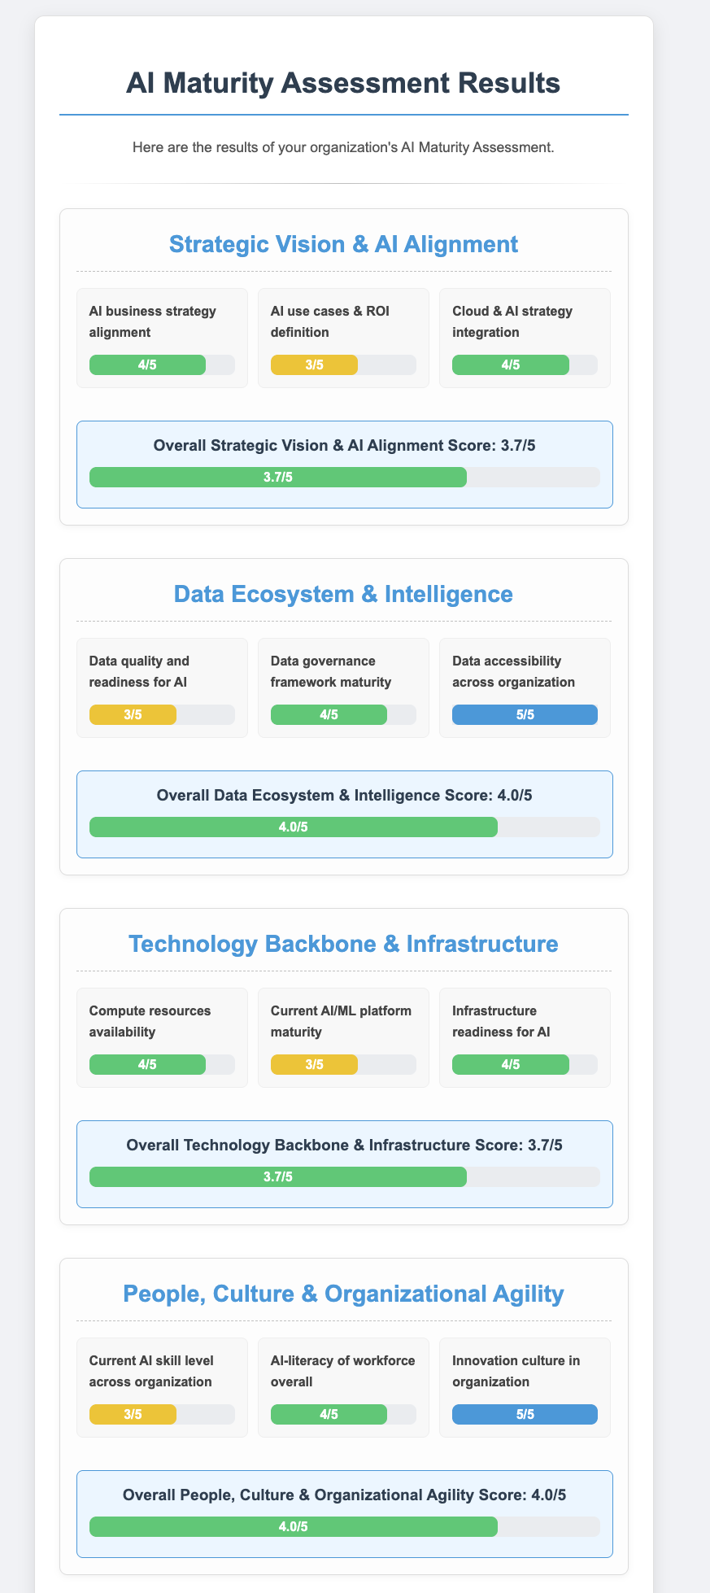Click AI use cases & ROI definition bar
Viewport: 710px width, 1593px height.
pos(343,364)
